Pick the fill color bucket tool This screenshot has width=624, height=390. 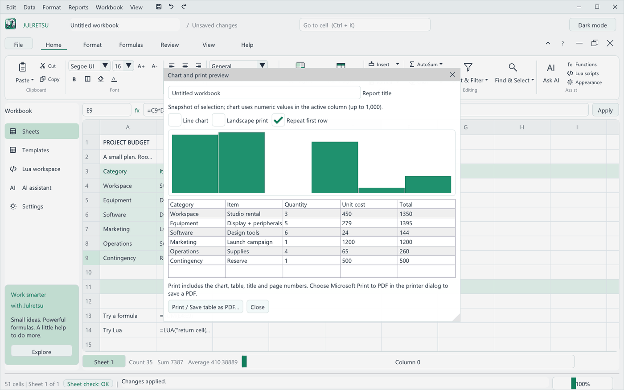(x=101, y=79)
